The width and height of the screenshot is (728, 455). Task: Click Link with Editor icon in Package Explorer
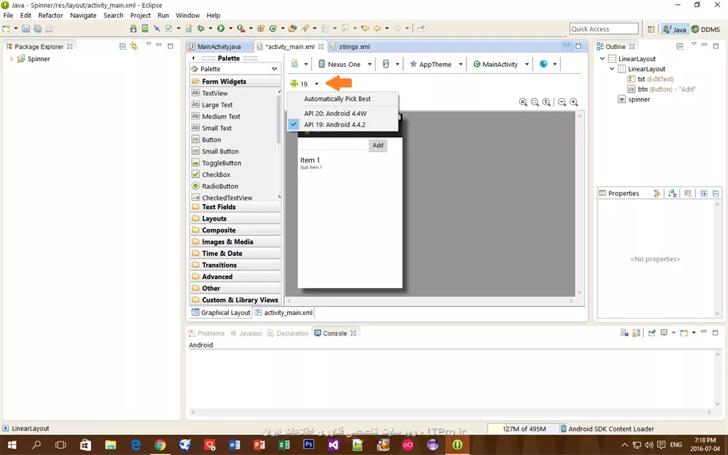[134, 46]
